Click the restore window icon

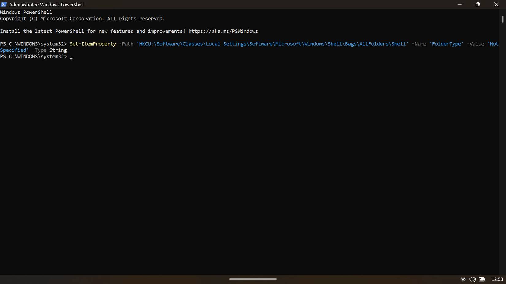coord(477,4)
